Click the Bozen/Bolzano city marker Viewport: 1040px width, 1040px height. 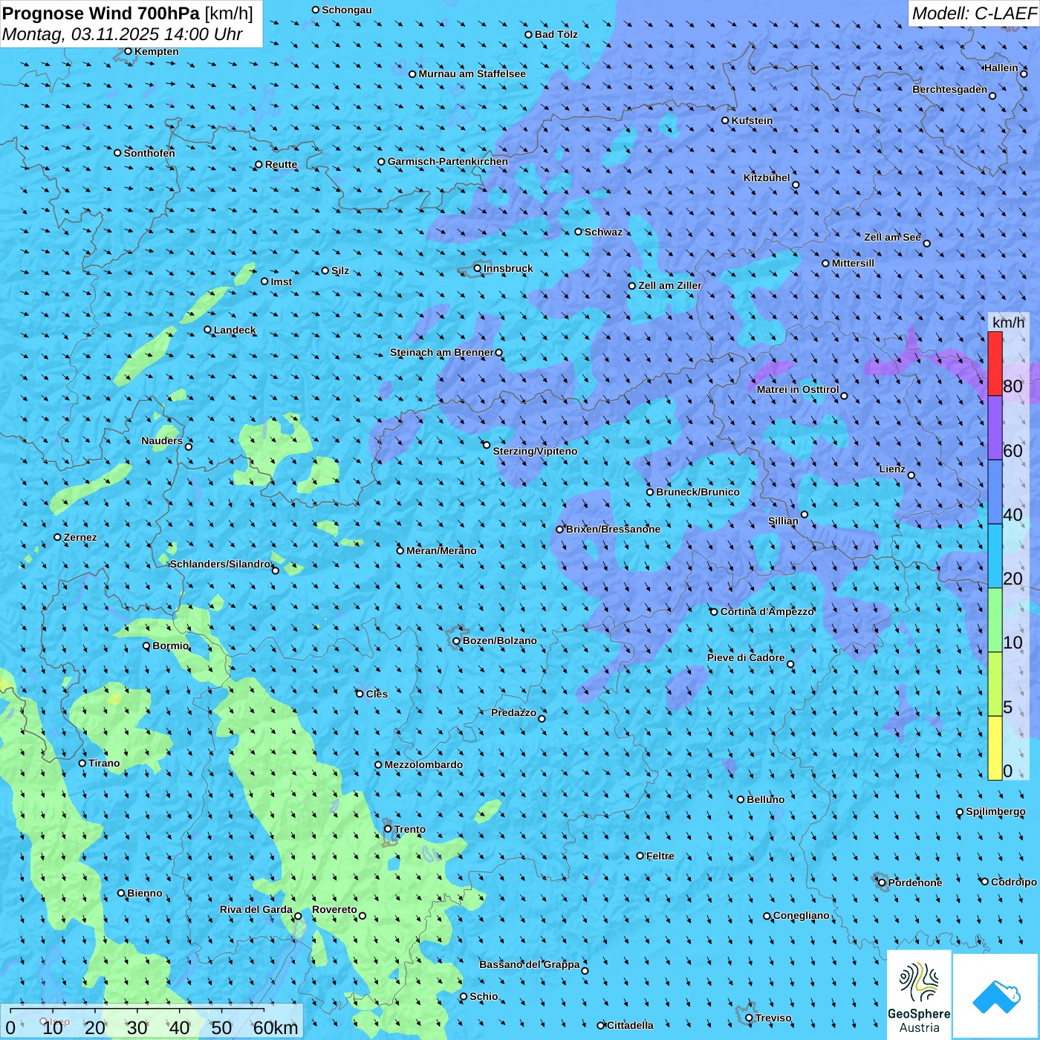pyautogui.click(x=457, y=640)
